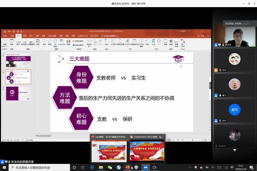Toggle the system volume icon in tray
This screenshot has width=257, height=171.
point(213,167)
